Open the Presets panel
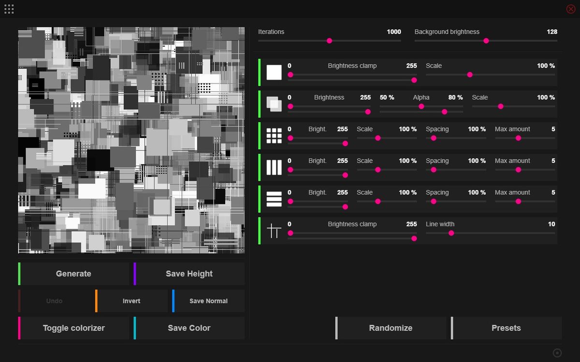Screen dimensions: 580x362 click(x=506, y=328)
